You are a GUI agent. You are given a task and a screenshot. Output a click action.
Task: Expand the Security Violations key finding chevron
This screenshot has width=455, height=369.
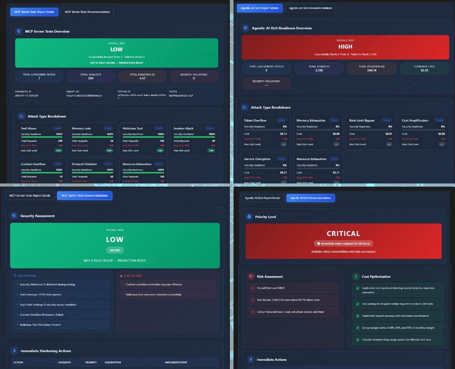[x=17, y=285]
